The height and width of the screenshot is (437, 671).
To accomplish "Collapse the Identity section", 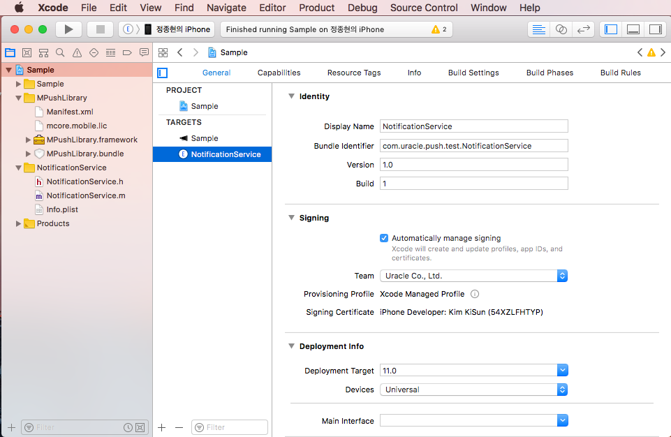I will pos(291,96).
